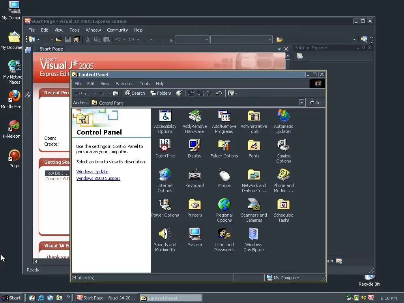Open the Control Panel Favorites menu
404x303 pixels.
coord(124,84)
